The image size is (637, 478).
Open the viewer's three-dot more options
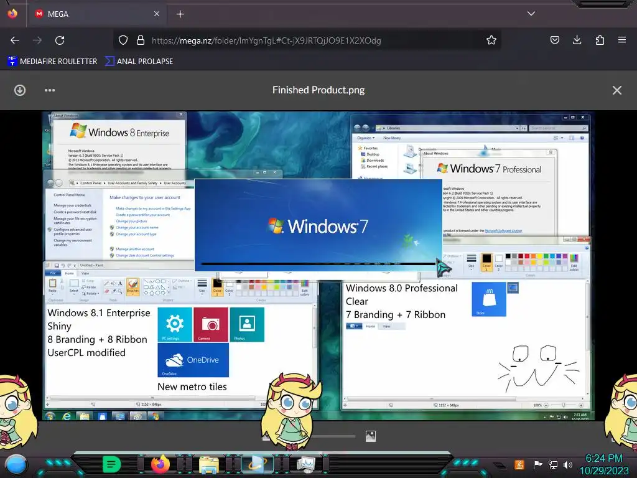[50, 90]
